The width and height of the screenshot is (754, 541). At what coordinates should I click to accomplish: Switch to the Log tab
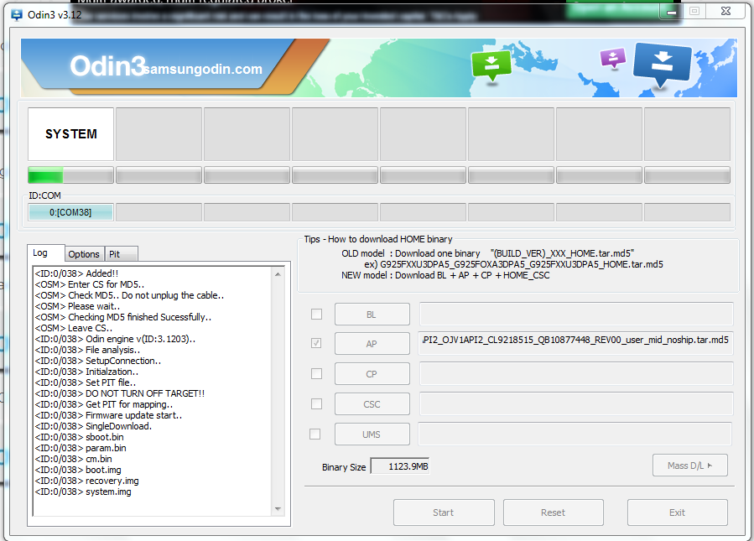pyautogui.click(x=45, y=253)
